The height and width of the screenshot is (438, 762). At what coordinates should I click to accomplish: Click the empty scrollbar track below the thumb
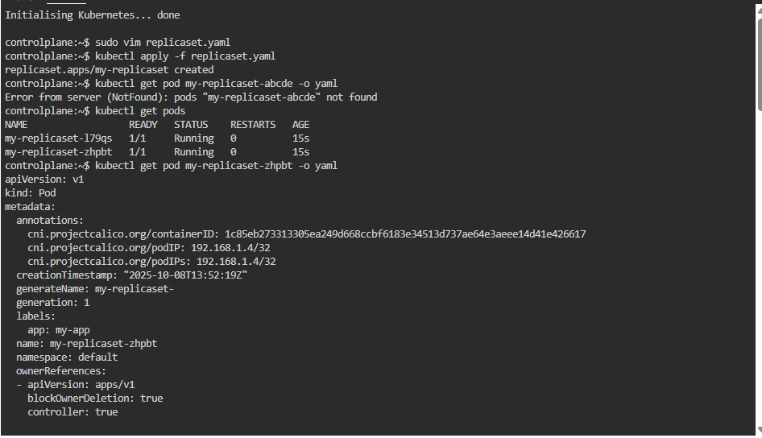click(758, 266)
